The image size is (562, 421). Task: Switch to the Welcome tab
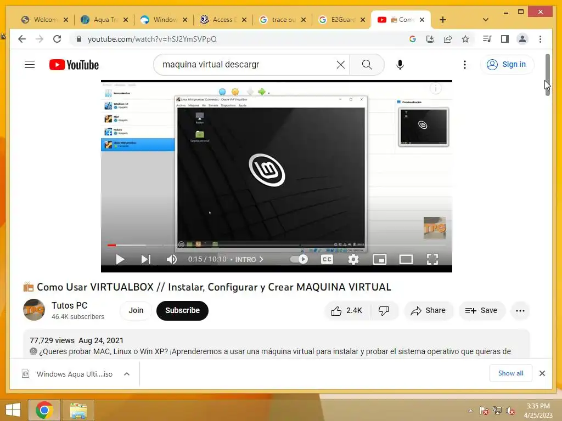pos(45,20)
